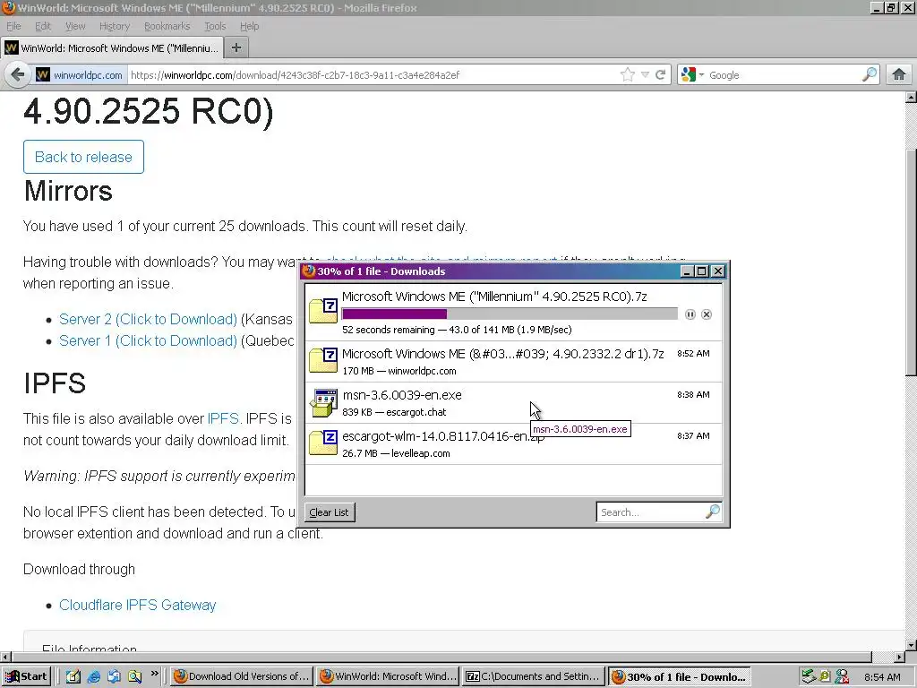Open the Windows Start menu
This screenshot has width=917, height=688.
(x=27, y=676)
